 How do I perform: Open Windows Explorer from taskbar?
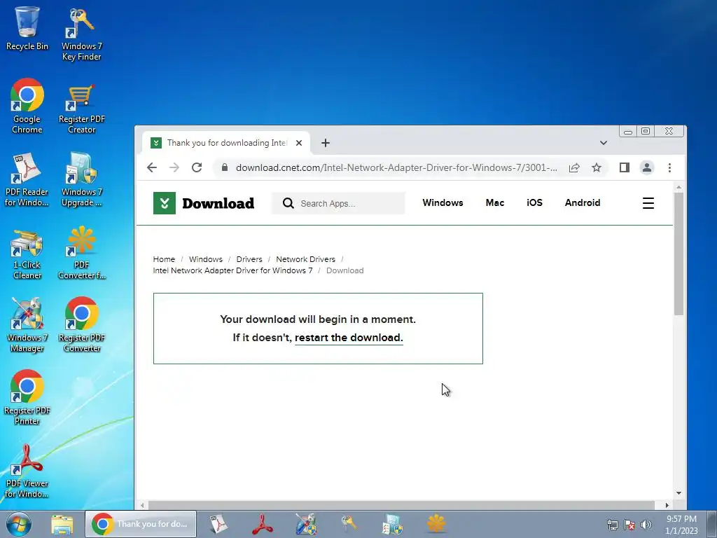pos(62,524)
